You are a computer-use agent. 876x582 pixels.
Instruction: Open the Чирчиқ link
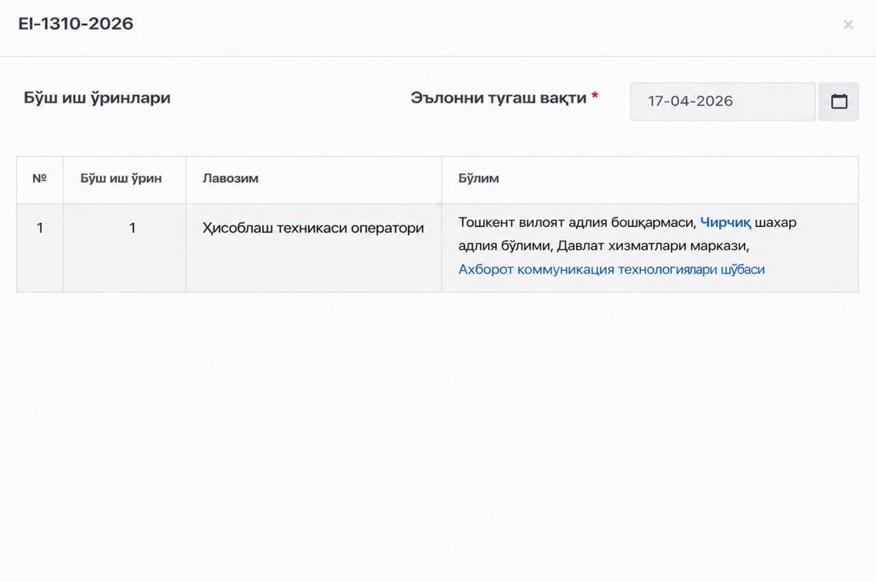(x=725, y=223)
